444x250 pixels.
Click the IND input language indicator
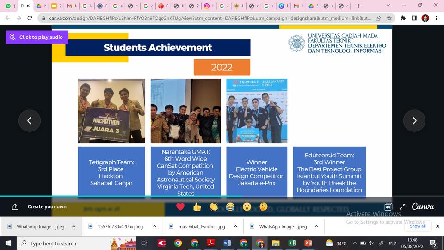[393, 243]
